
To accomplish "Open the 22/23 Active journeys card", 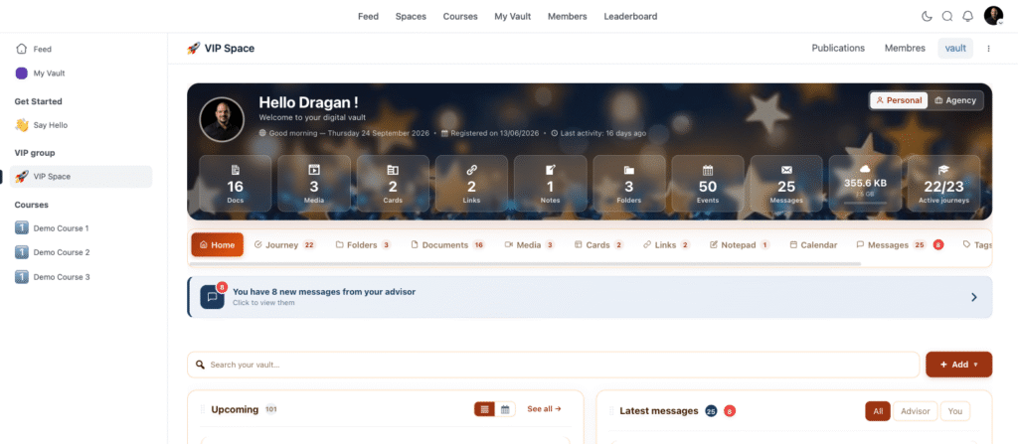I will (x=944, y=183).
